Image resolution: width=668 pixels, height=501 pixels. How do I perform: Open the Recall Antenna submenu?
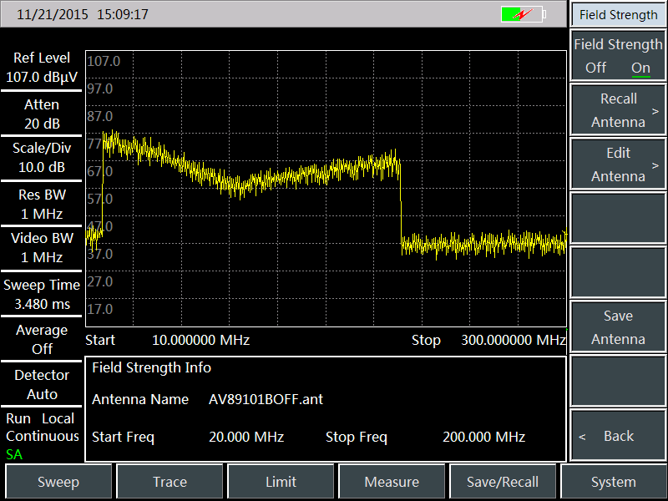(619, 110)
